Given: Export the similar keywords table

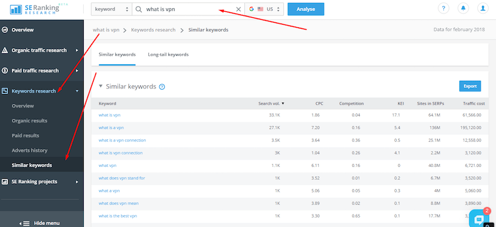Looking at the screenshot, I should pos(470,86).
